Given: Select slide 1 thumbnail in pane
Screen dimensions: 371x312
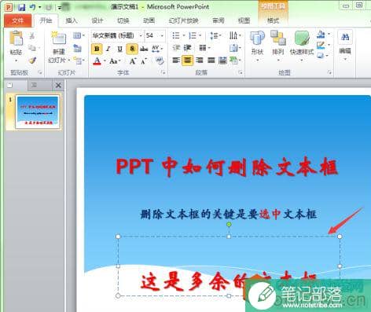Looking at the screenshot, I should click(x=37, y=112).
